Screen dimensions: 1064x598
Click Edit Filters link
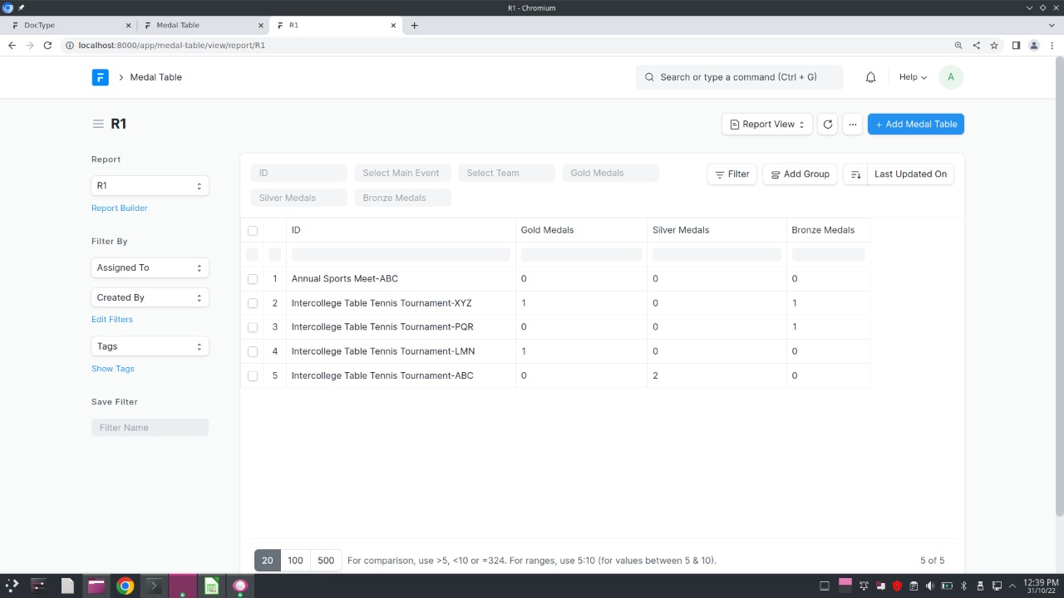point(112,320)
